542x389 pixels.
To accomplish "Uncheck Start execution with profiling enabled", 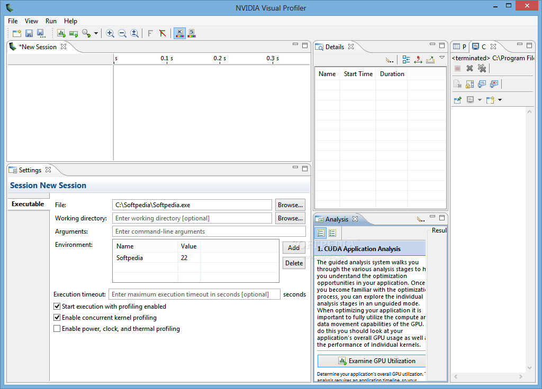I will pos(57,307).
